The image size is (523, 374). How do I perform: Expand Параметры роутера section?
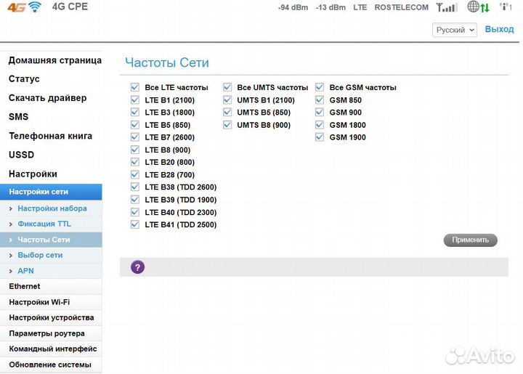click(x=51, y=333)
